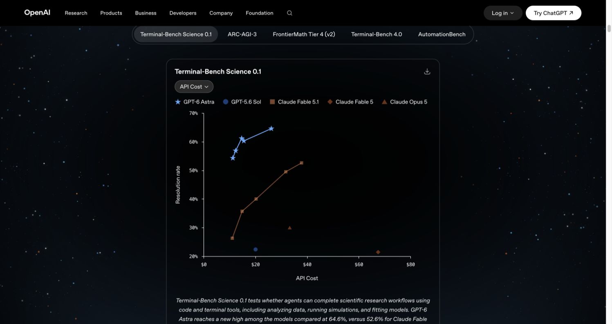Viewport: 612px width, 324px height.
Task: Toggle the Claude Fable 5.1 legend entry
Action: coord(294,102)
